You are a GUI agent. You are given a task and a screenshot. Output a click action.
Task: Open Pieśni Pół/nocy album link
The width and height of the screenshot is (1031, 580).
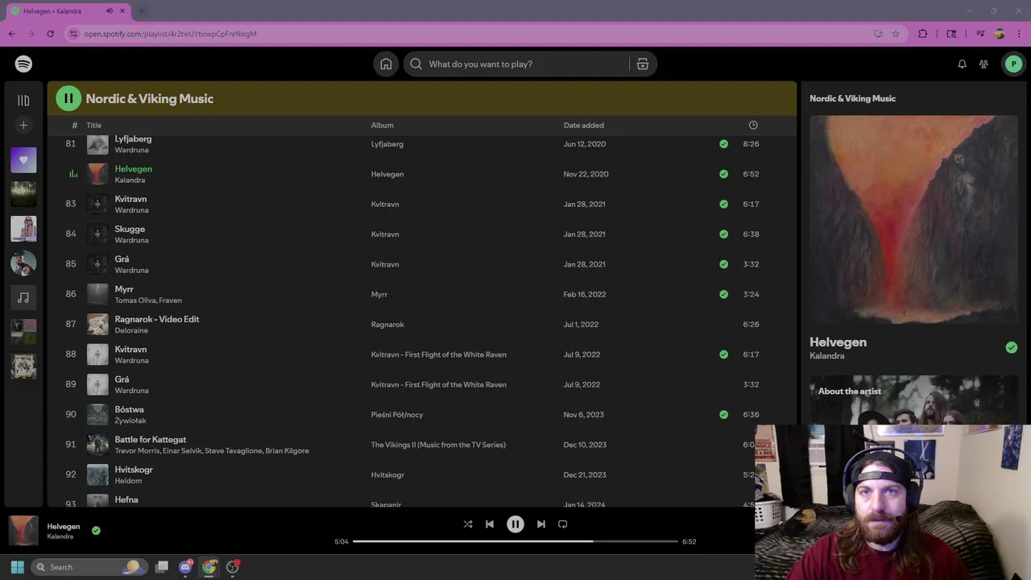click(x=397, y=415)
